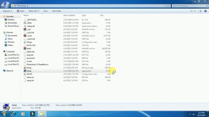
Task: Click the _Setup.dll file icon
Action: coord(25,26)
